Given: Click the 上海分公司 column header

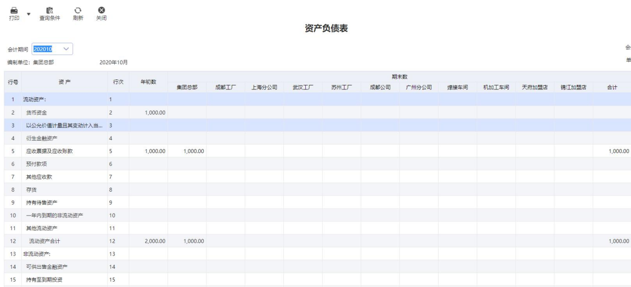Looking at the screenshot, I should pyautogui.click(x=264, y=87).
